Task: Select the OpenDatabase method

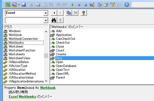Action: [x=66, y=66]
